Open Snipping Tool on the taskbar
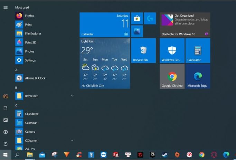The image size is (236, 160). pos(55,154)
